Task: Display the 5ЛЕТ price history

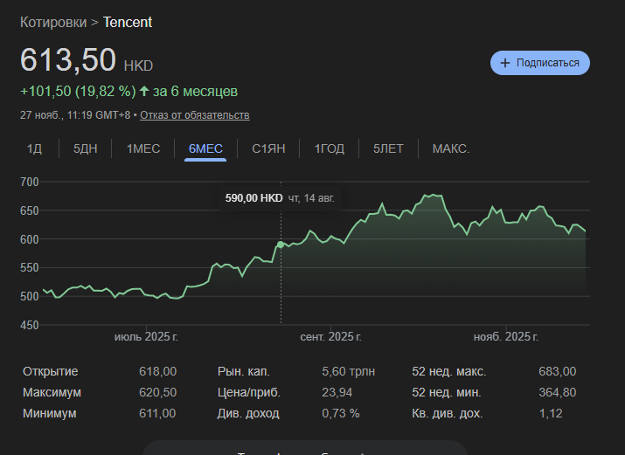Action: tap(388, 148)
